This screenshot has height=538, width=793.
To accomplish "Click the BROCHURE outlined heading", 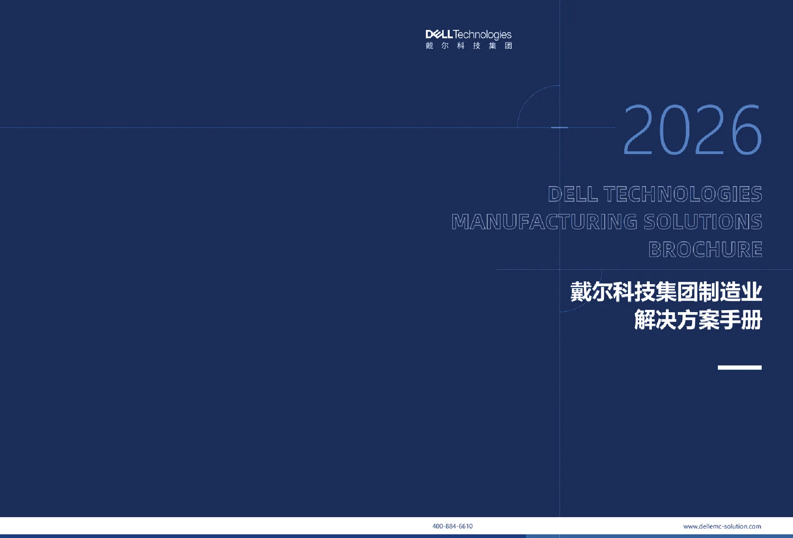I will 705,249.
